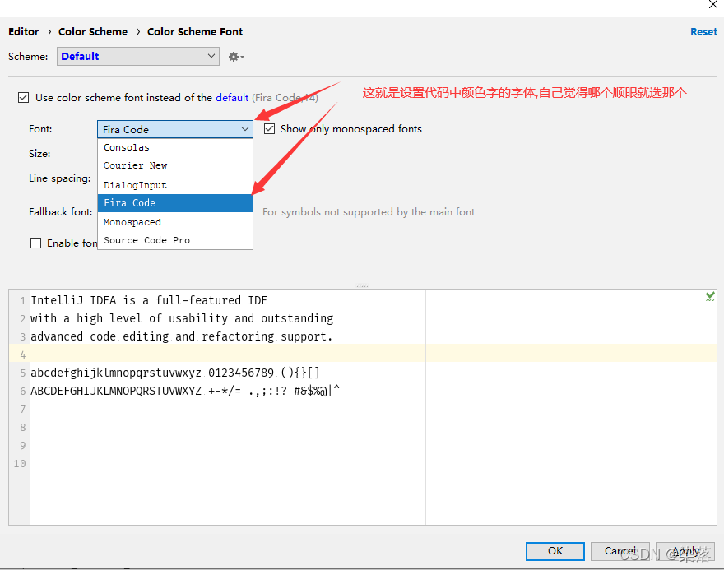Select Source Code Pro font option
Image resolution: width=724 pixels, height=570 pixels.
point(175,240)
